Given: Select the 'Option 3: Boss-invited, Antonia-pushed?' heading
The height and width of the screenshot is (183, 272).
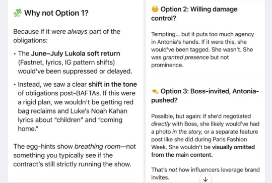Looking at the screenshot, I should coord(205,96).
